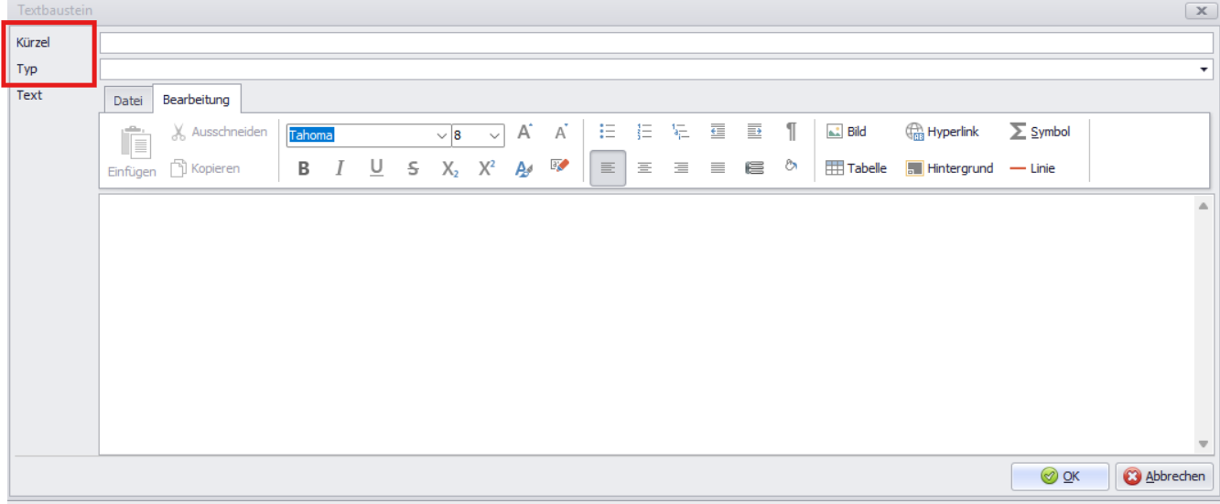1220x504 pixels.
Task: Apply strikethrough to text
Action: (413, 168)
